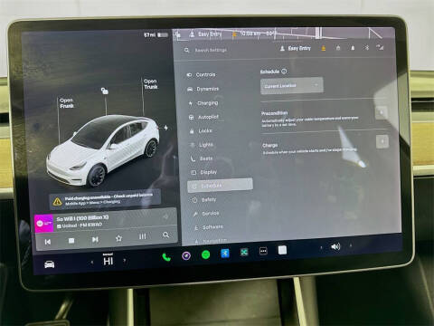Screen dimensions: 434x326
Task: Decrease temperature with left arrow near HI
Action: pyautogui.click(x=92, y=263)
